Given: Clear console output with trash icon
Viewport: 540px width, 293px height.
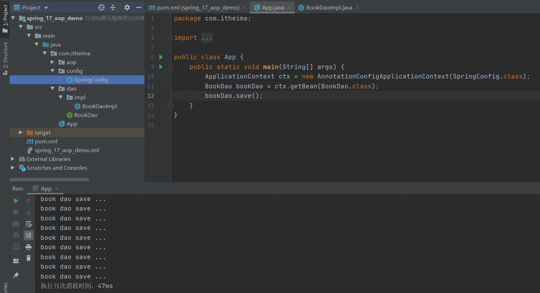Looking at the screenshot, I should tap(29, 258).
